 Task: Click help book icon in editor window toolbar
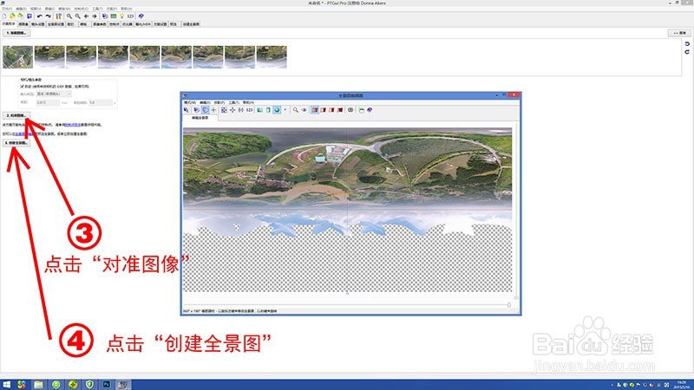[370, 110]
